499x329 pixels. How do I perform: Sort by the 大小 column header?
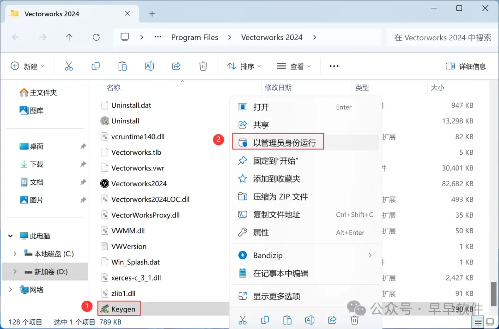[438, 87]
